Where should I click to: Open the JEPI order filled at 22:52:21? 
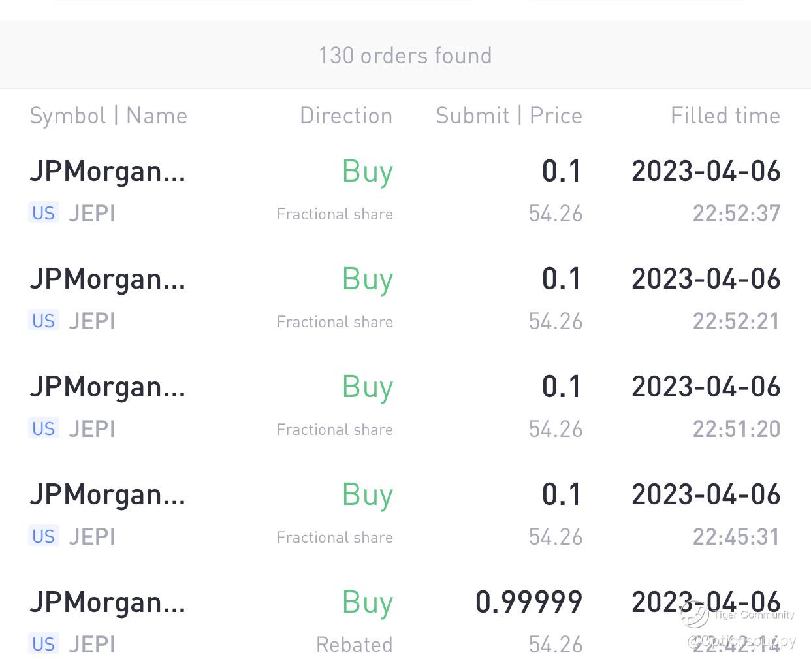405,298
